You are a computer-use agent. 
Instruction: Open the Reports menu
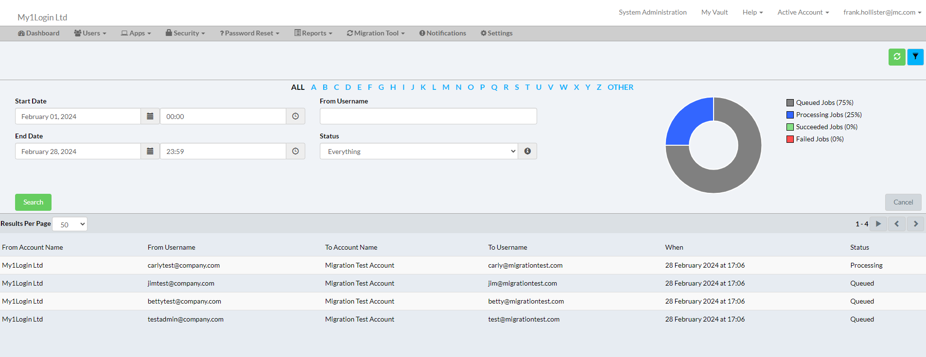(314, 33)
